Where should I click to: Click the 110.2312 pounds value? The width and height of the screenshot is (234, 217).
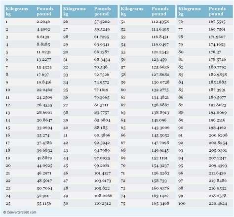tap(102, 204)
